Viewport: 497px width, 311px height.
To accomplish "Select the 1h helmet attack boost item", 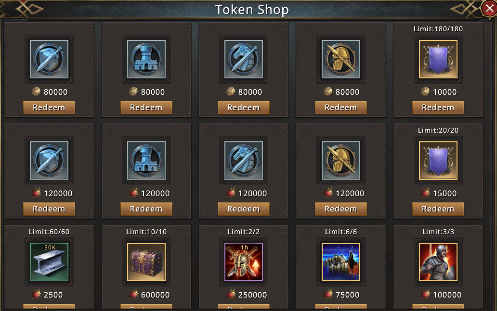I will 244,262.
